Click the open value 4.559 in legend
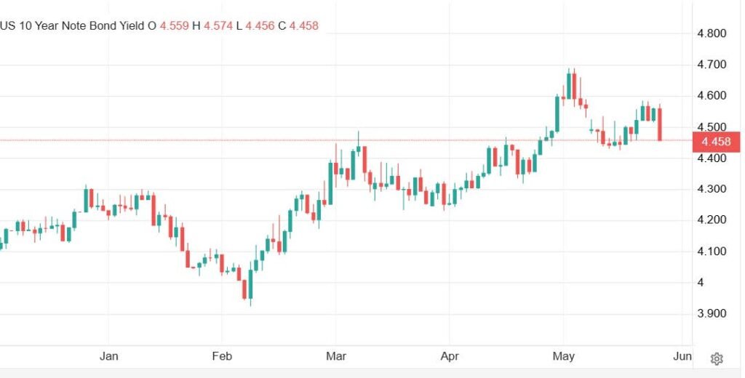Image resolution: width=745 pixels, height=378 pixels. 174,25
